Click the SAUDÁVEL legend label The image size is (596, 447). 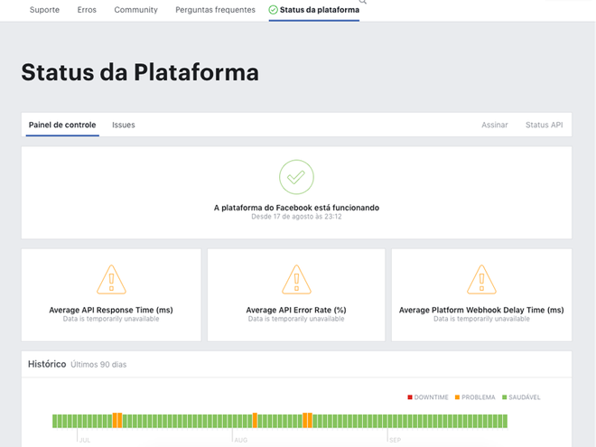[x=524, y=397]
